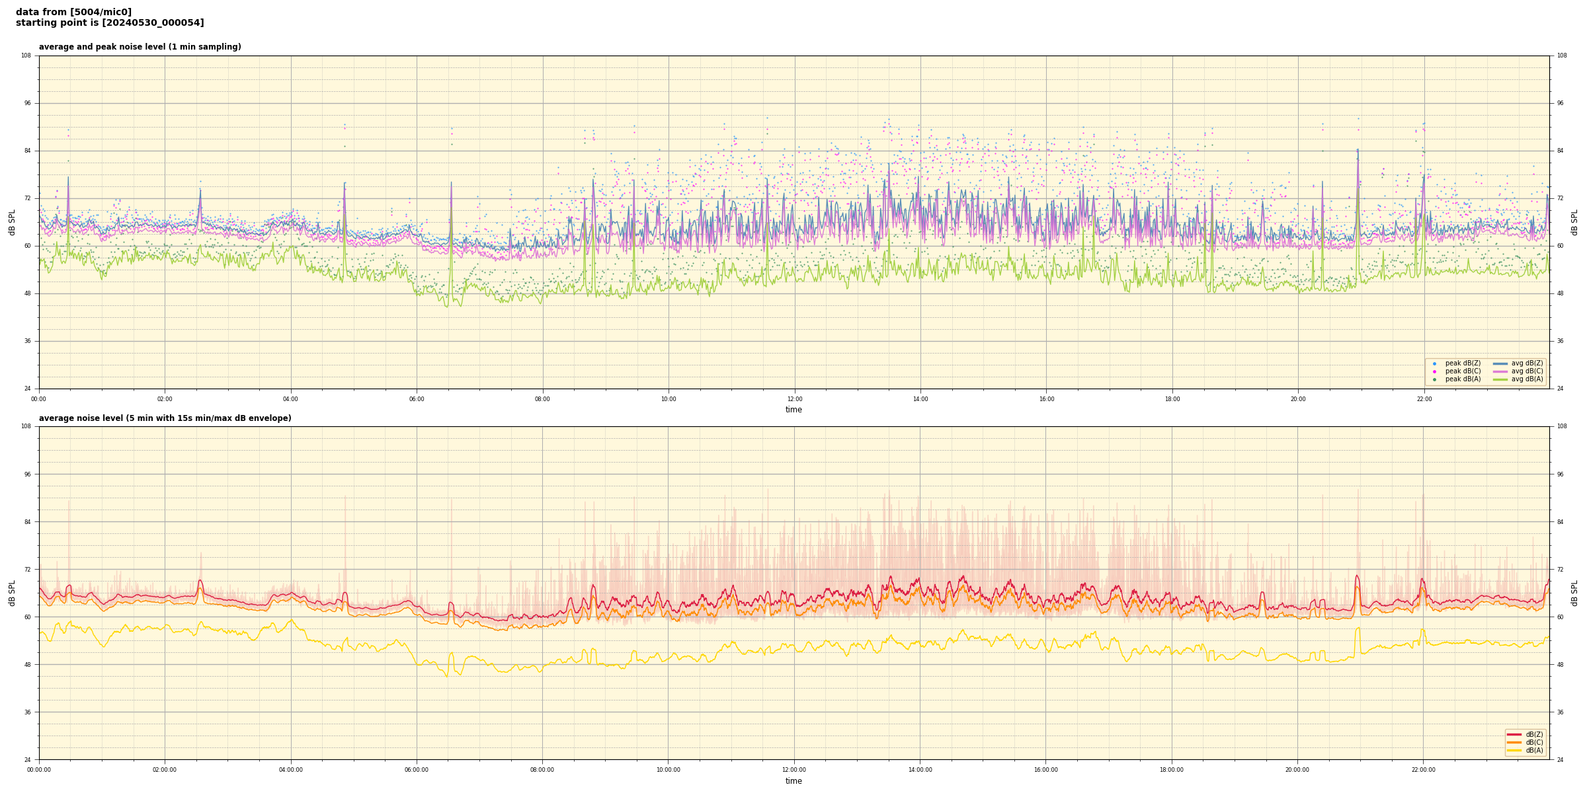Click the peak dB(C) legend marker
The width and height of the screenshot is (1587, 793).
[1434, 371]
